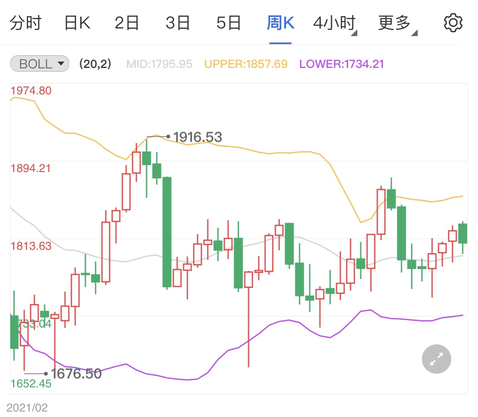Click the 2021/02 date label
This screenshot has width=478, height=417.
[27, 408]
